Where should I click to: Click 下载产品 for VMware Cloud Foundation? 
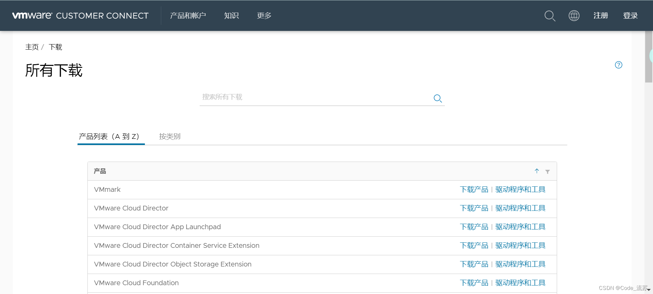[x=474, y=283]
